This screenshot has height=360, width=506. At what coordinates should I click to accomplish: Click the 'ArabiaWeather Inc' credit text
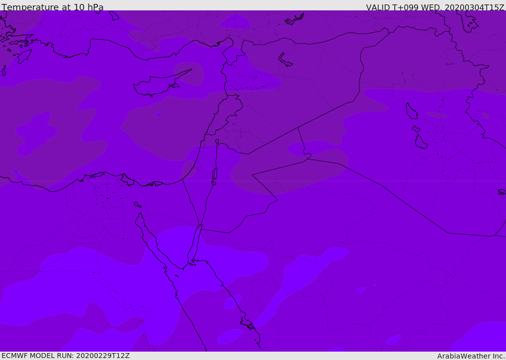click(x=471, y=356)
